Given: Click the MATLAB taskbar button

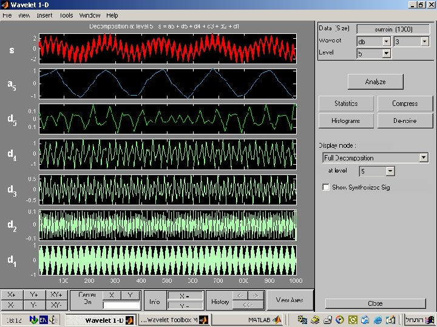Looking at the screenshot, I should point(264,320).
